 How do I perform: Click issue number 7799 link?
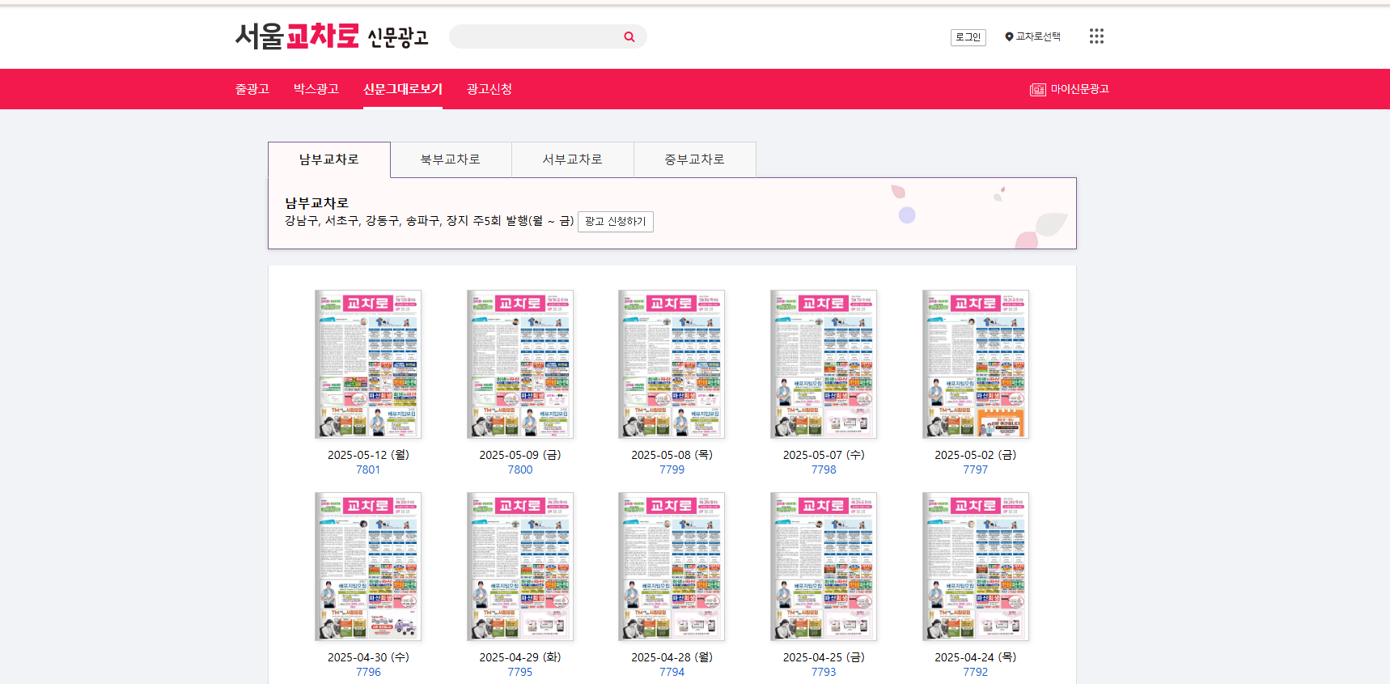pos(672,469)
